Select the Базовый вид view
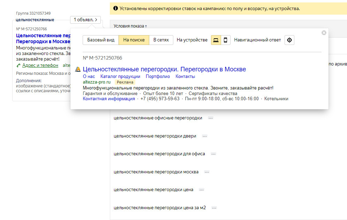The width and height of the screenshot is (347, 220). [101, 40]
